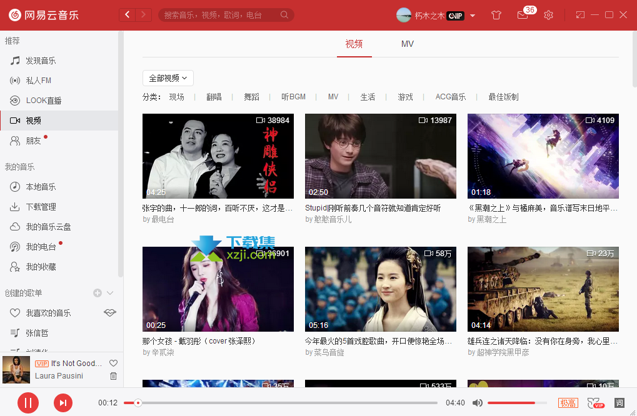Click the playback progress bar
Image resolution: width=637 pixels, height=416 pixels.
(x=281, y=403)
